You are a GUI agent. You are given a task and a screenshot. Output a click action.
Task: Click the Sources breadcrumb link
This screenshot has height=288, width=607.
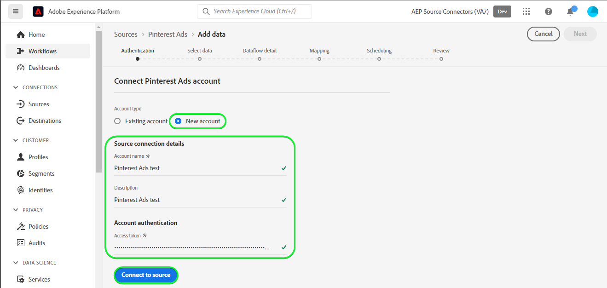126,35
